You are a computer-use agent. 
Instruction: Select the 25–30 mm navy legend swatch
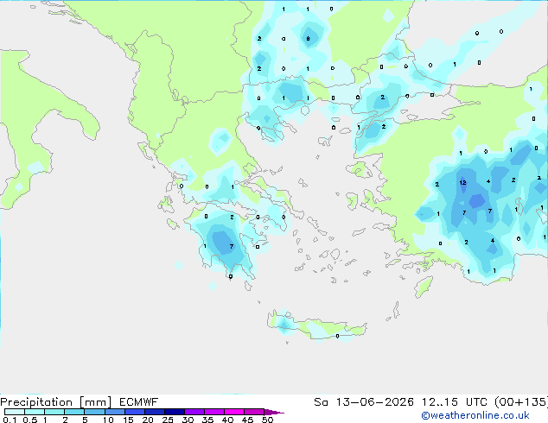[x=175, y=412]
